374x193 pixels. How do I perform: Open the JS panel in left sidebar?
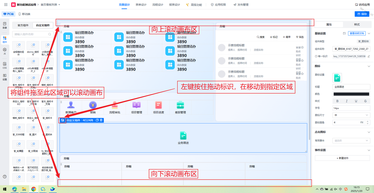[5, 51]
